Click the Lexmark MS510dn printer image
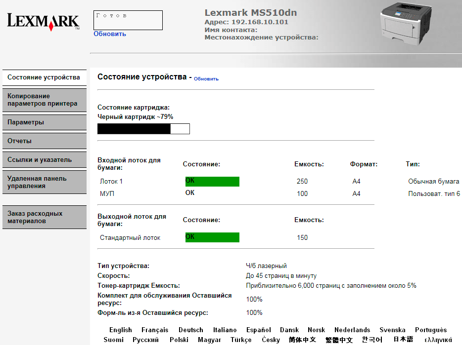Image resolution: width=462 pixels, height=345 pixels. 406,24
